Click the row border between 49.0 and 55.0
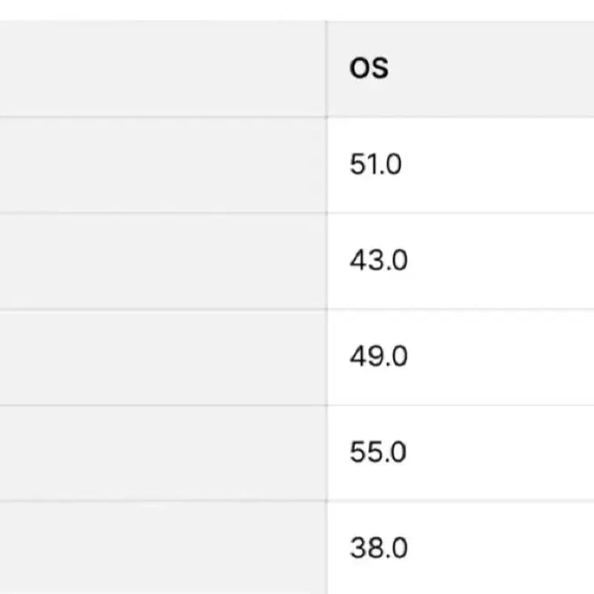The image size is (594, 594). point(461,405)
